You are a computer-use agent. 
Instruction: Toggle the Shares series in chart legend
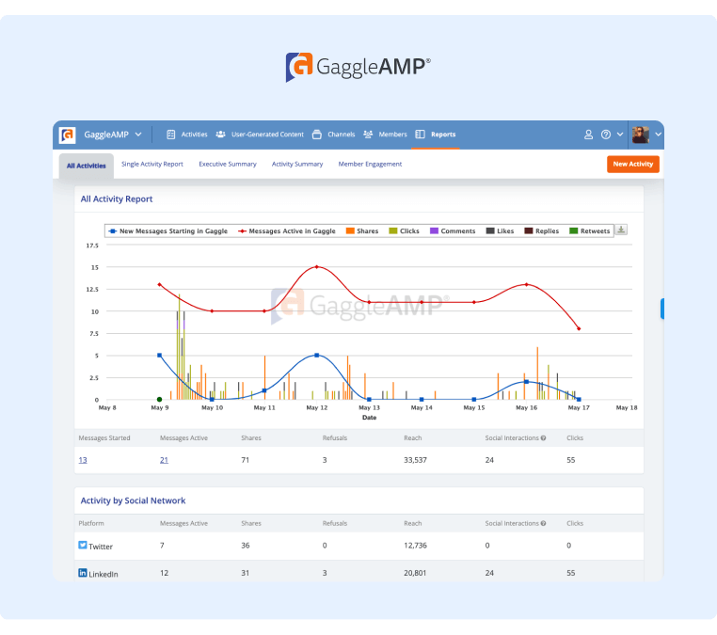click(361, 230)
